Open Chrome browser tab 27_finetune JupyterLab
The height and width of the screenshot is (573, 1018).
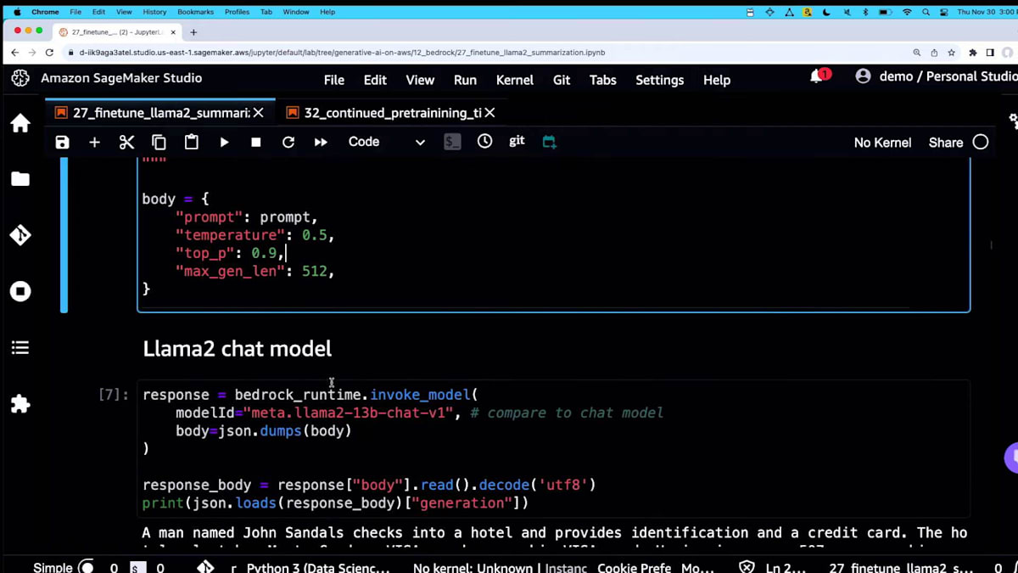click(x=115, y=32)
